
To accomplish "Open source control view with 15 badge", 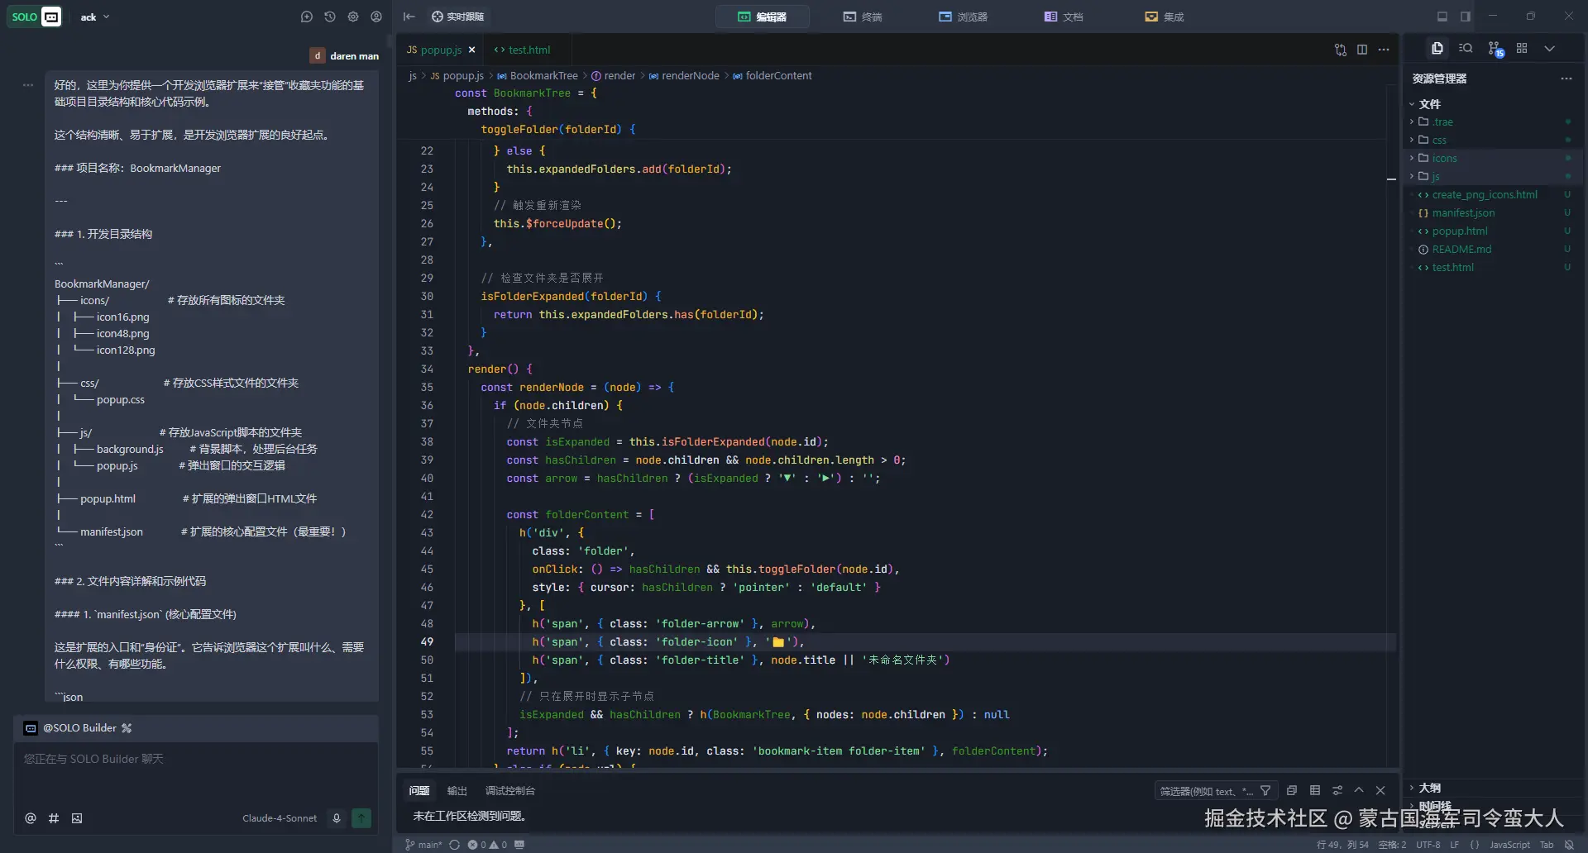I will point(1495,49).
